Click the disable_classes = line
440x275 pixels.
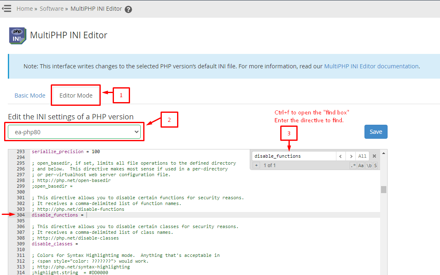click(x=55, y=244)
